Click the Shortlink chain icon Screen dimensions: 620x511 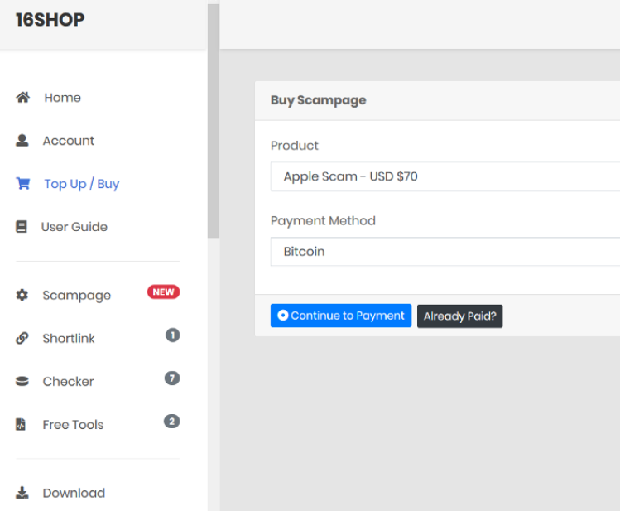[22, 339]
